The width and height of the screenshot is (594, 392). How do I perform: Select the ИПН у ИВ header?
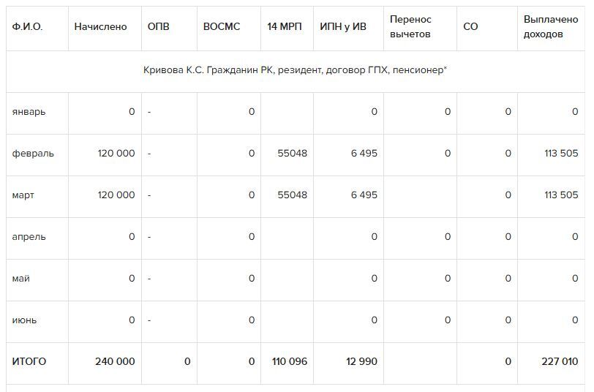coord(345,26)
